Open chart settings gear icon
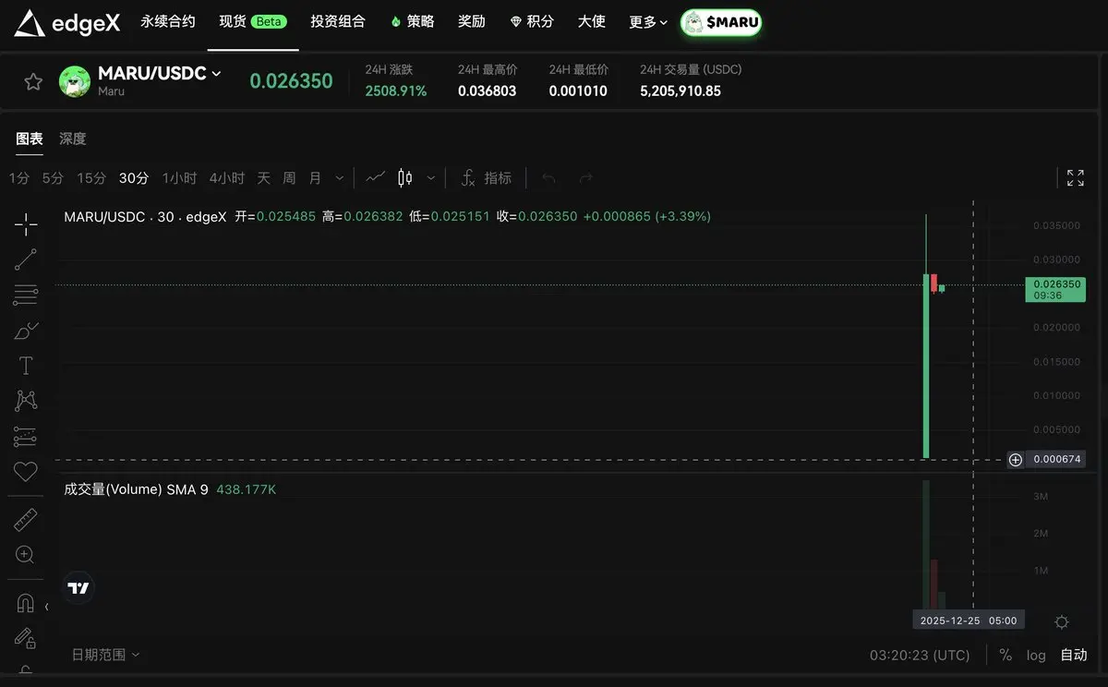1108x687 pixels. click(x=1062, y=621)
